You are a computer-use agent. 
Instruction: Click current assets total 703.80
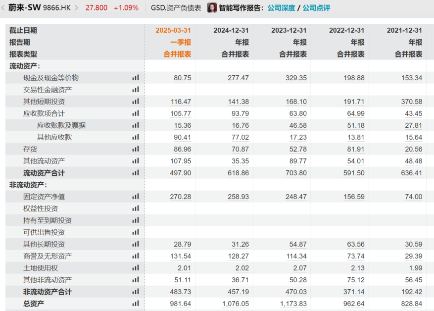tap(296, 173)
